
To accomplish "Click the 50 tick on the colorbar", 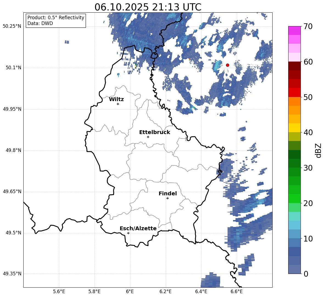I will tap(308, 97).
